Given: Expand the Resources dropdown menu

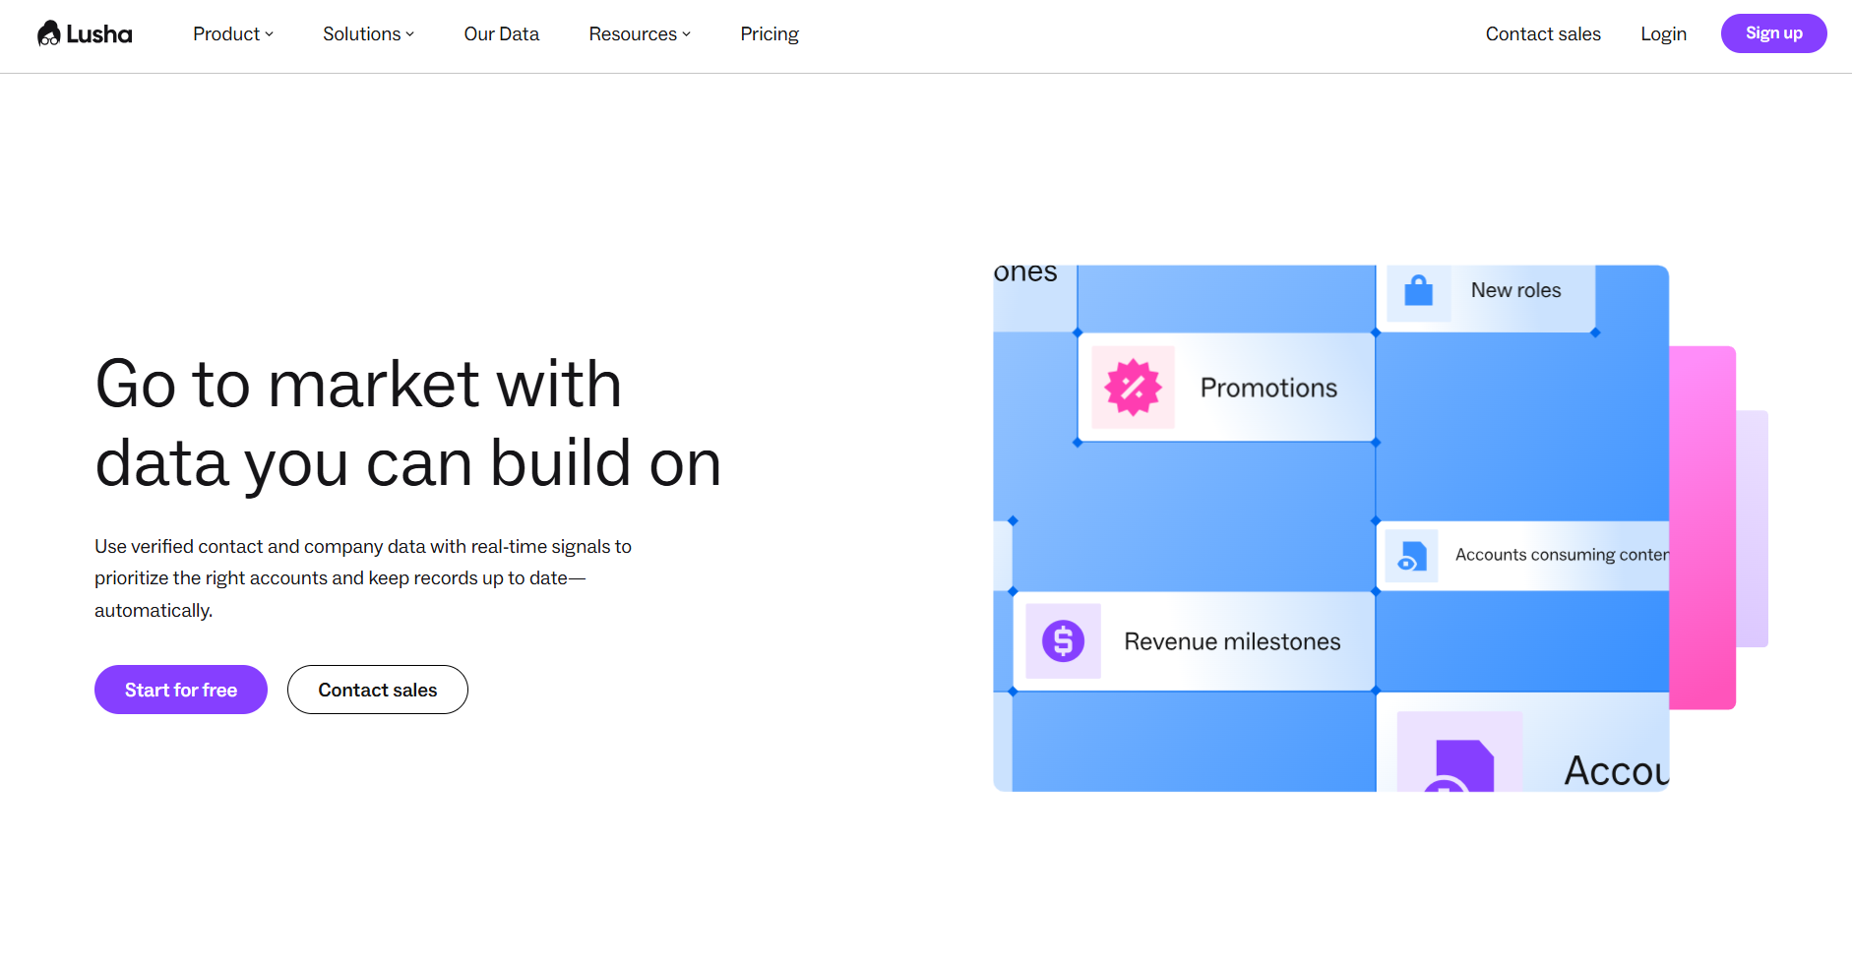Looking at the screenshot, I should [x=639, y=34].
